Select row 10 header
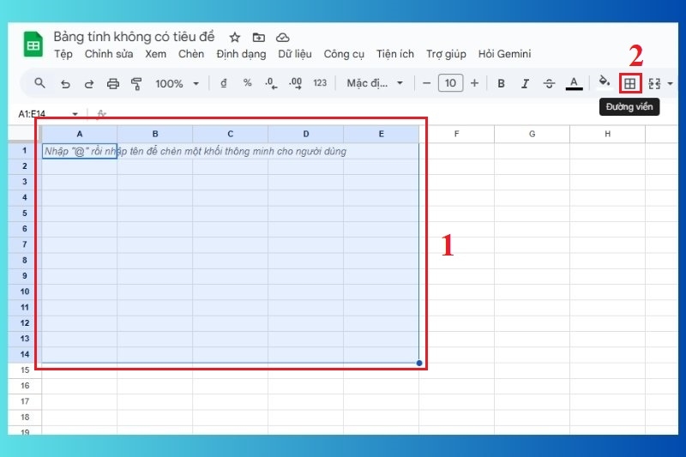Image resolution: width=686 pixels, height=457 pixels. pos(25,292)
